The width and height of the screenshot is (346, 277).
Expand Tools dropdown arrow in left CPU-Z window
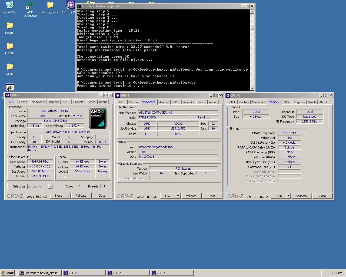tap(68, 196)
